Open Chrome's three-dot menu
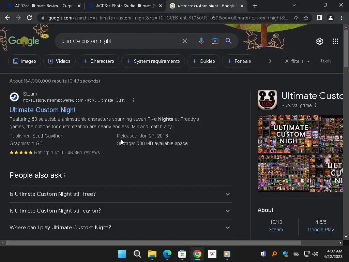The image size is (349, 262). coord(342,18)
